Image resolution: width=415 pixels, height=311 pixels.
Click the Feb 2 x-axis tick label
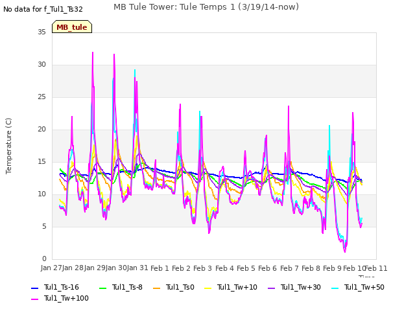(x=182, y=268)
